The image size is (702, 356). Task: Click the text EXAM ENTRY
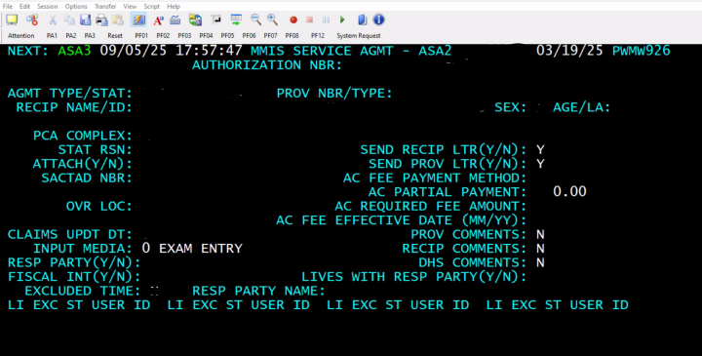point(201,249)
